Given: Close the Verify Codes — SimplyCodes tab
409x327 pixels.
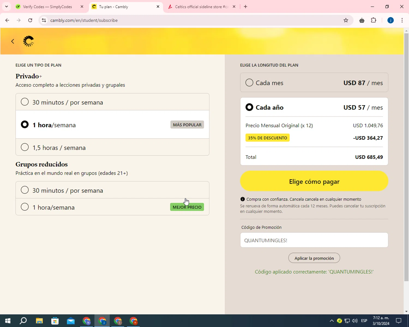Looking at the screenshot, I should point(82,7).
